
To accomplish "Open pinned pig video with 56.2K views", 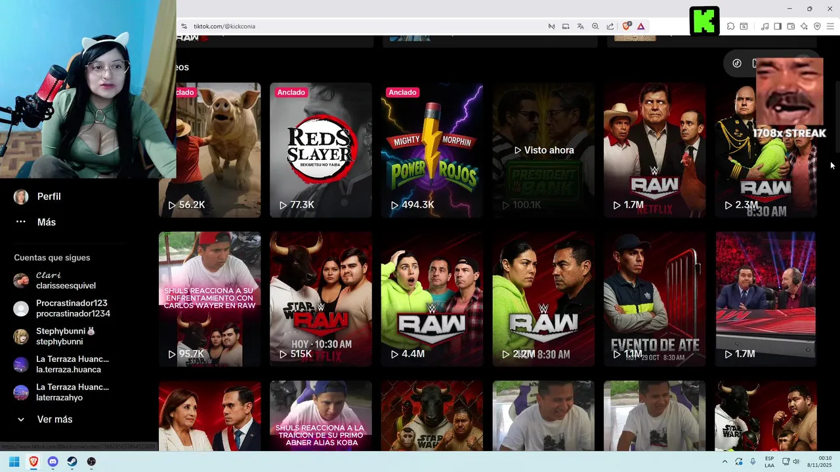I will (x=209, y=150).
